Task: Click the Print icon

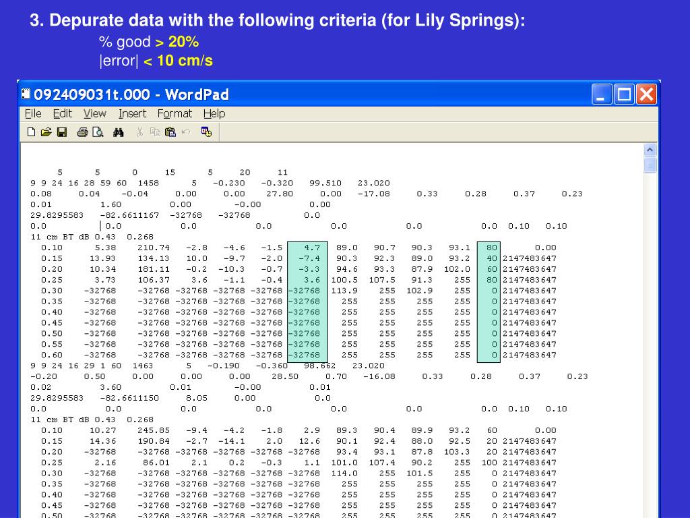Action: 82,132
